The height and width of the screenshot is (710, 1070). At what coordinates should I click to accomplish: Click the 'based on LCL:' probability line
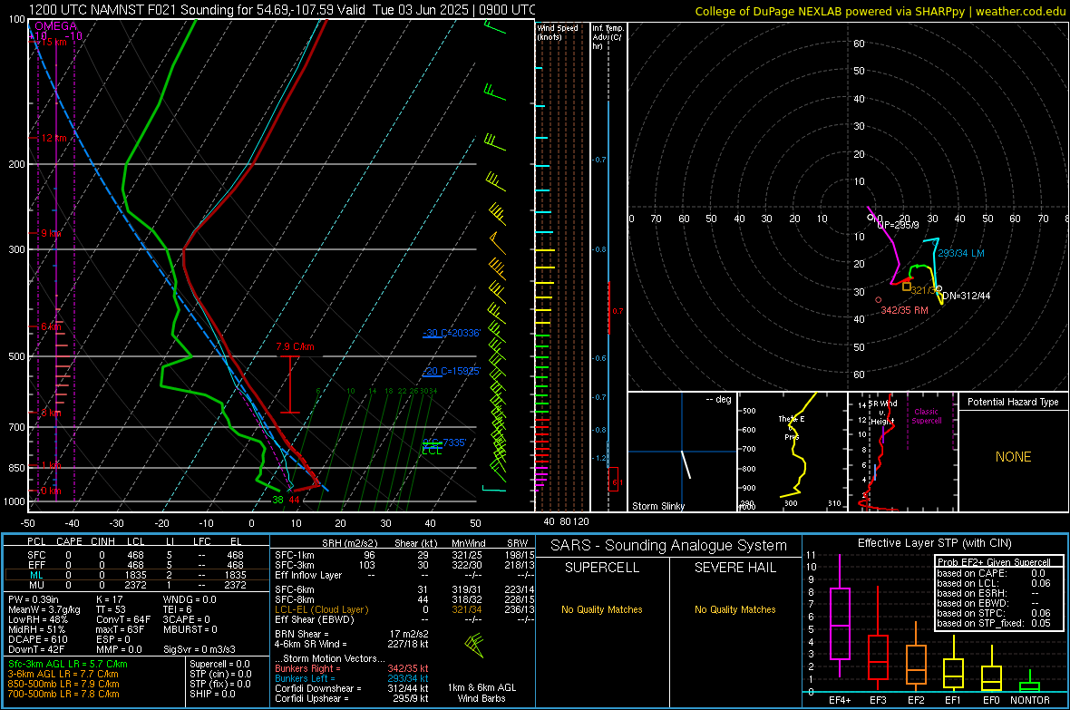pyautogui.click(x=994, y=583)
